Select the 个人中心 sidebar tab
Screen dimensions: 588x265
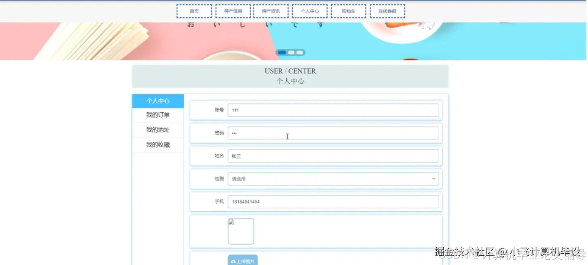click(158, 101)
